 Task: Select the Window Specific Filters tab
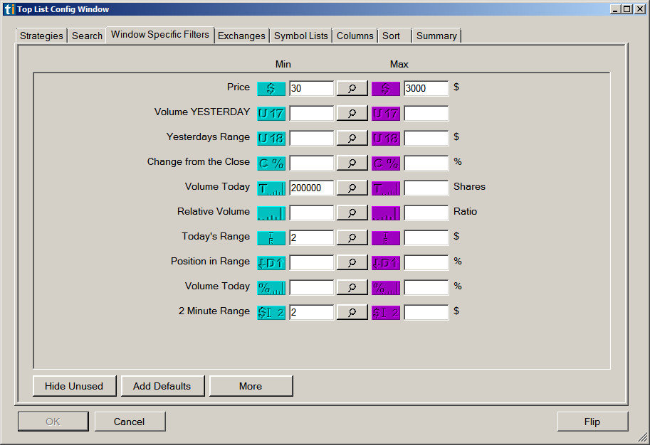click(160, 35)
